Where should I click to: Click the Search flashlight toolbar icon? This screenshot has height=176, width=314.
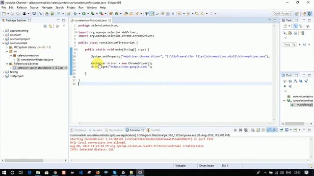137,14
